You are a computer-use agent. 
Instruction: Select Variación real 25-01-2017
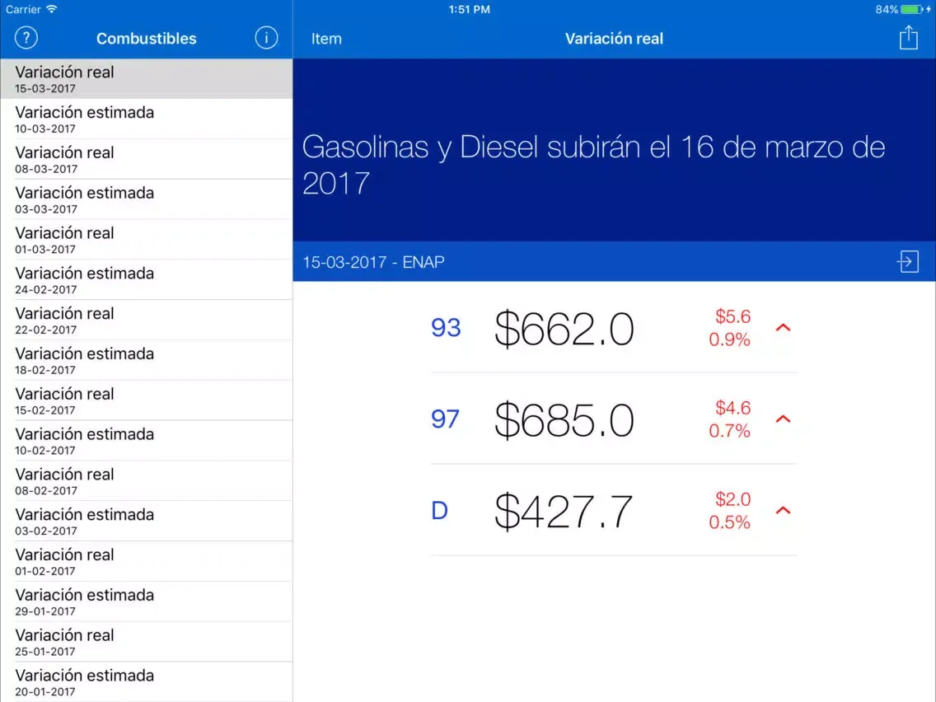(x=147, y=642)
